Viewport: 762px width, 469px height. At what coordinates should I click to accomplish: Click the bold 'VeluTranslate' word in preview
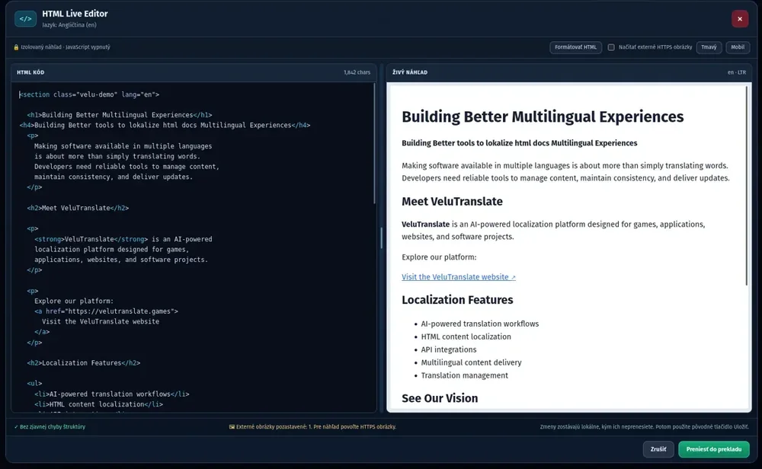click(425, 225)
